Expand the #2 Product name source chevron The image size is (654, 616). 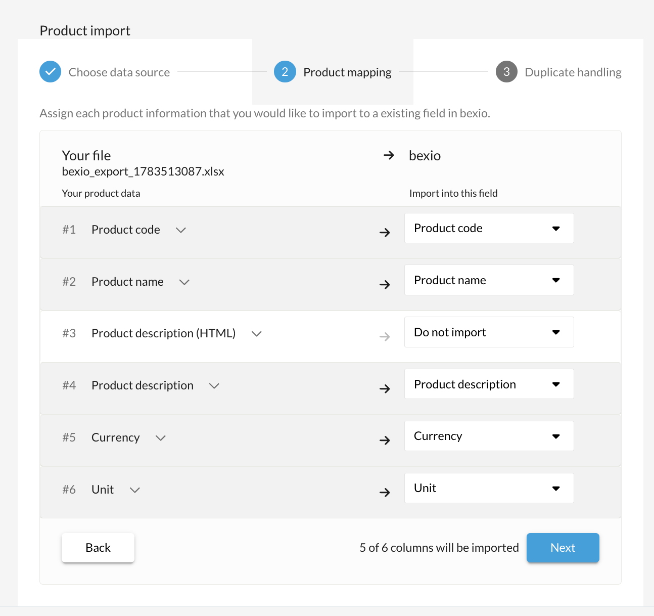click(x=184, y=282)
